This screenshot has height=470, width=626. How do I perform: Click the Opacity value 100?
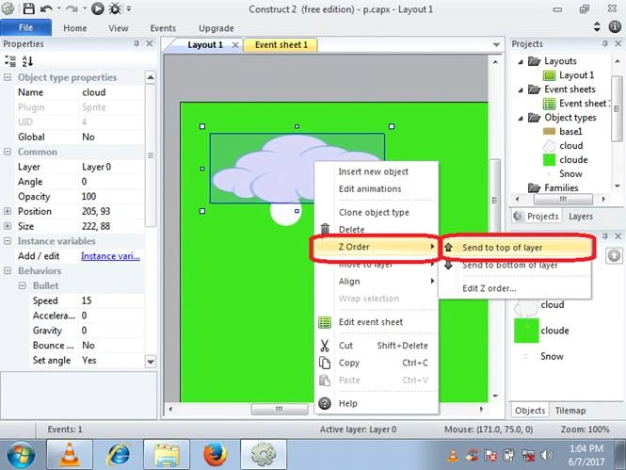pyautogui.click(x=112, y=197)
